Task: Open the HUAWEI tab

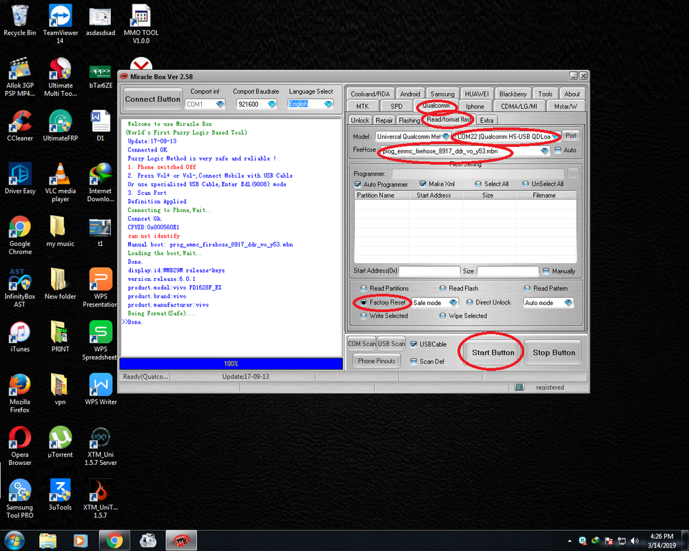Action: 477,94
